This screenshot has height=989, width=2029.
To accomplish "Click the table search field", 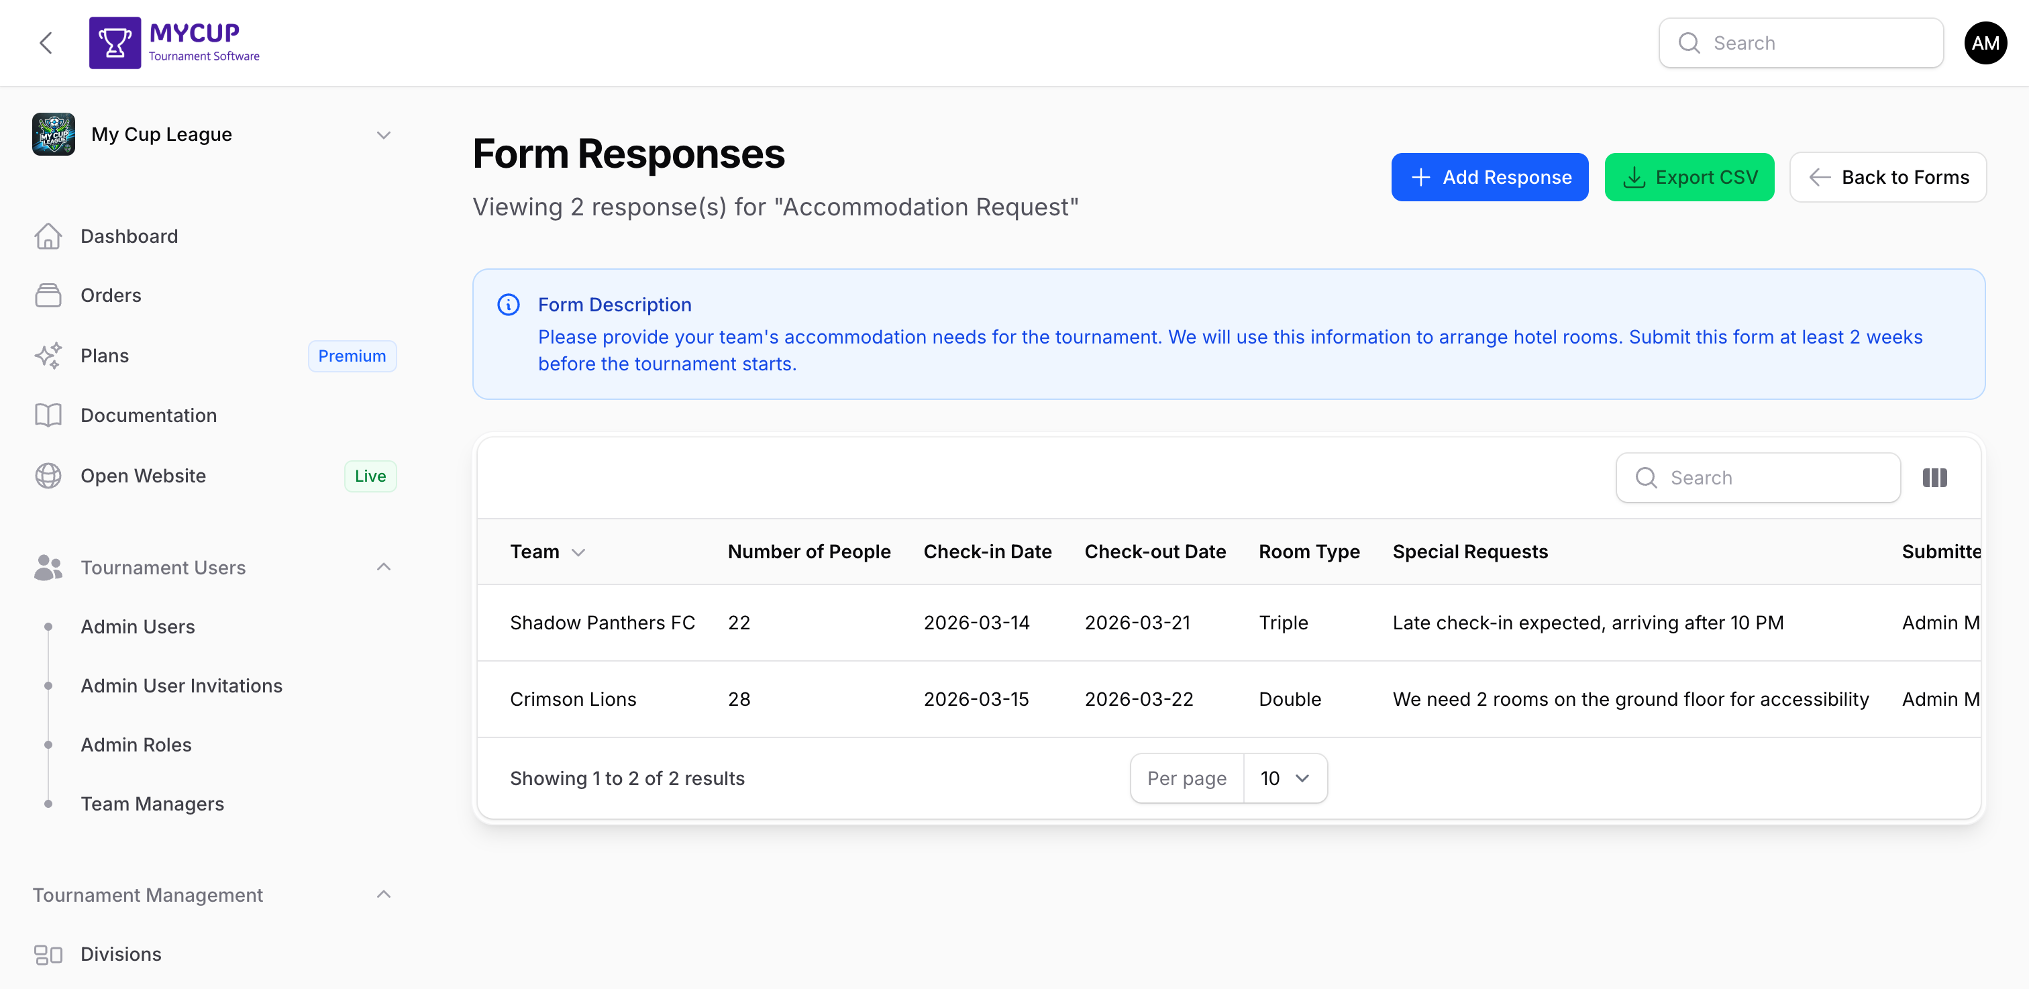I will 1757,477.
